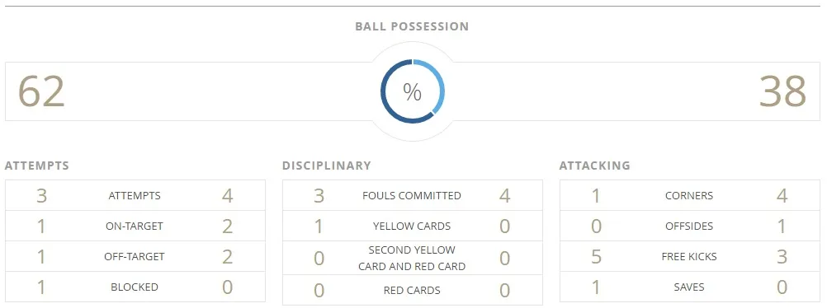
Task: Select the BLOCKED row label
Action: [135, 287]
